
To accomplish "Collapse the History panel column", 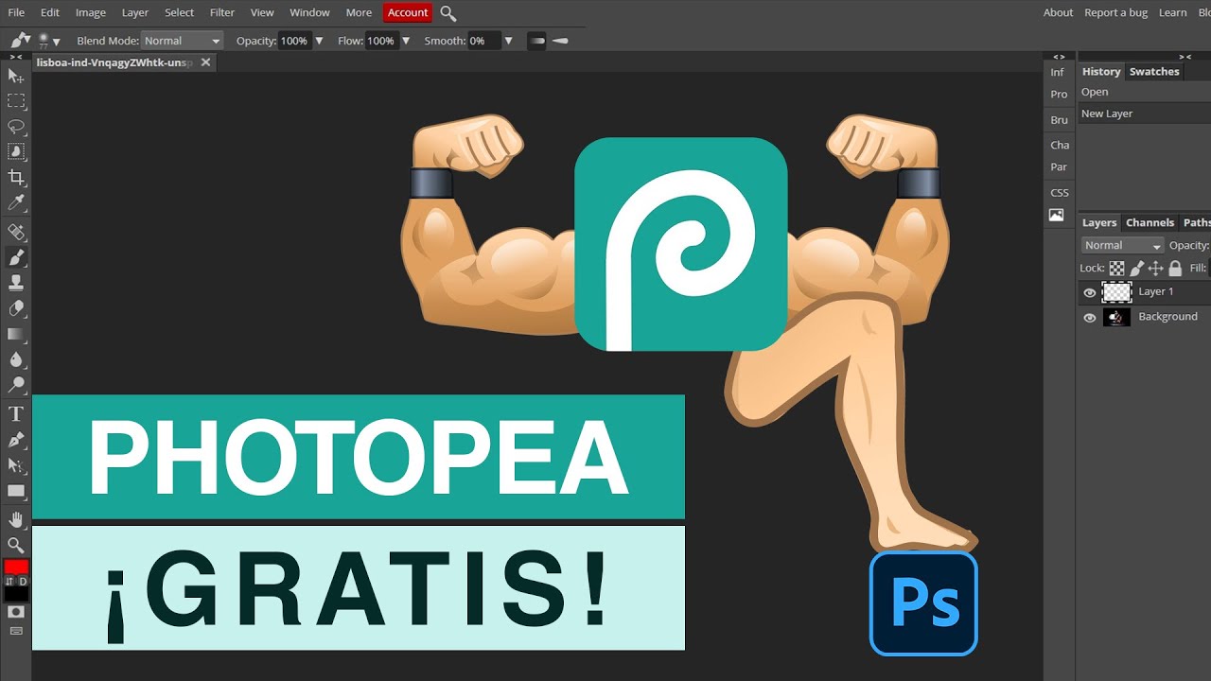I will tap(1185, 57).
